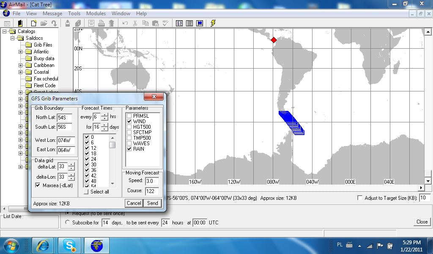This screenshot has width=433, height=254.
Task: Increase the 'for days' forecast duration
Action: click(104, 125)
